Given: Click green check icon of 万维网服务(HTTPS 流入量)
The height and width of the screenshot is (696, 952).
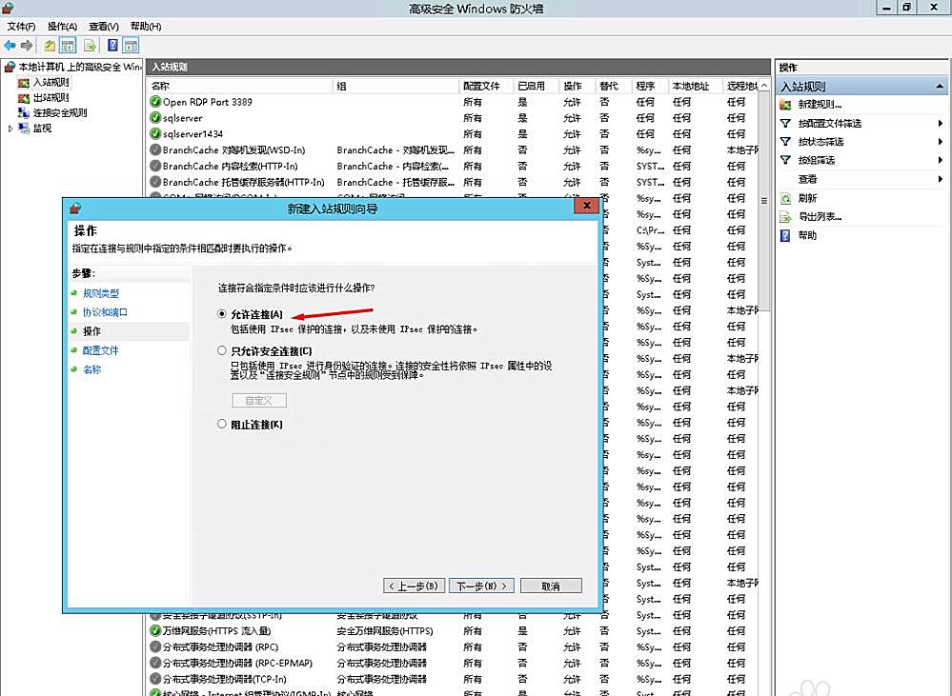Looking at the screenshot, I should pyautogui.click(x=155, y=631).
